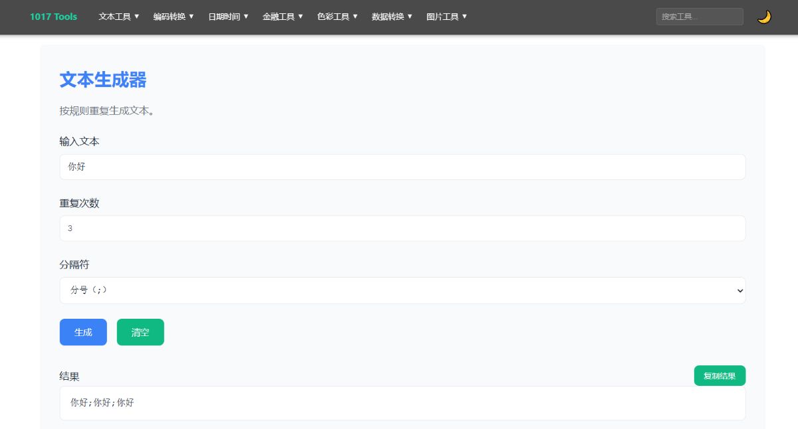Click the 生成 generate button

click(x=83, y=332)
